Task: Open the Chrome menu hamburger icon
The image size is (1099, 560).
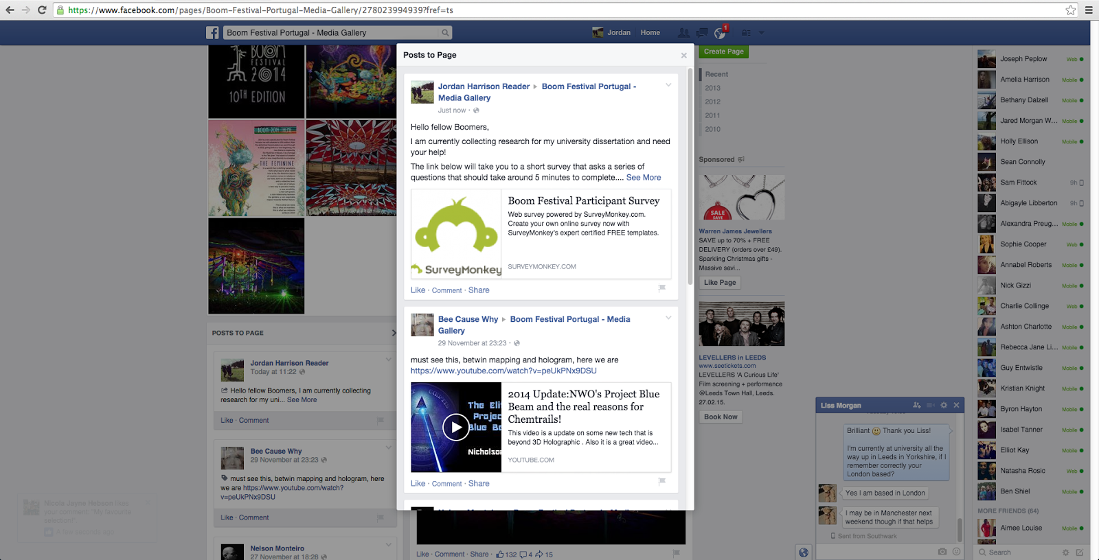Action: pos(1089,10)
